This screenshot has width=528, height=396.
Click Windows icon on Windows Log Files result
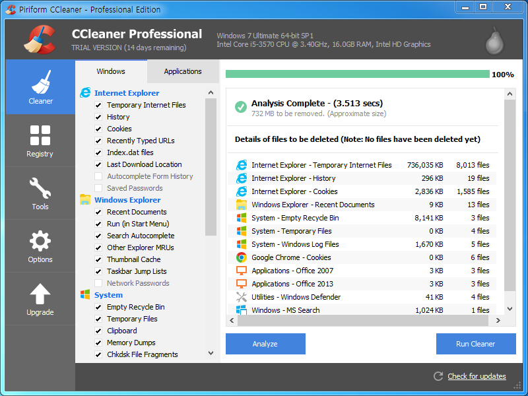coord(242,244)
